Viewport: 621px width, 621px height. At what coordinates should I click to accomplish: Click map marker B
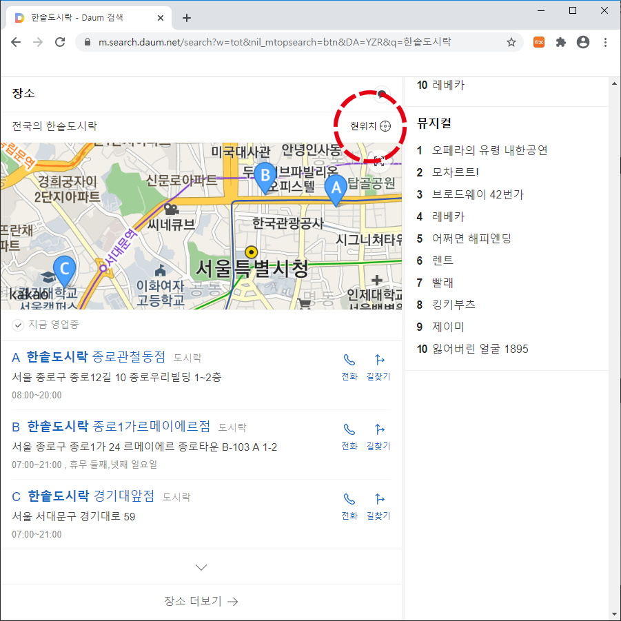265,178
